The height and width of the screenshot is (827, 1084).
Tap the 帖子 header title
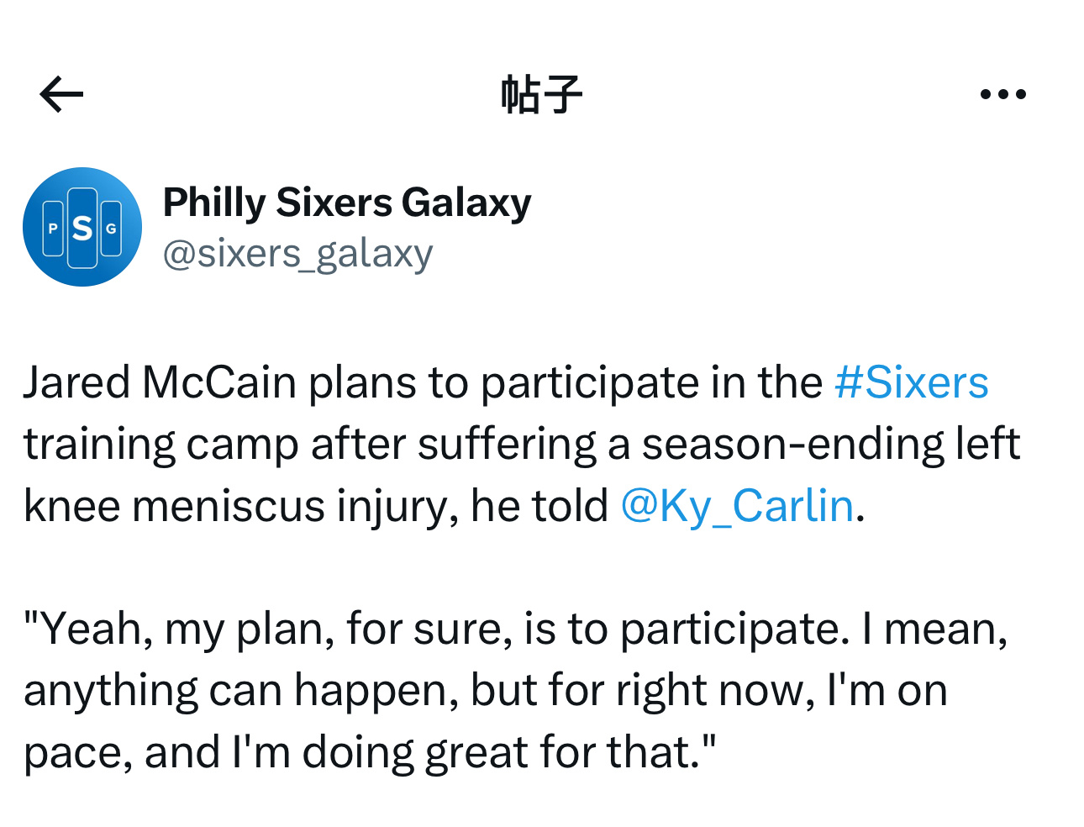pos(541,93)
